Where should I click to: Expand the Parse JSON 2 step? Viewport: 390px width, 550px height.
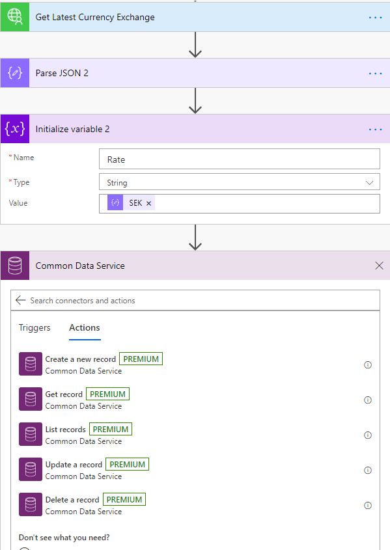(x=195, y=73)
